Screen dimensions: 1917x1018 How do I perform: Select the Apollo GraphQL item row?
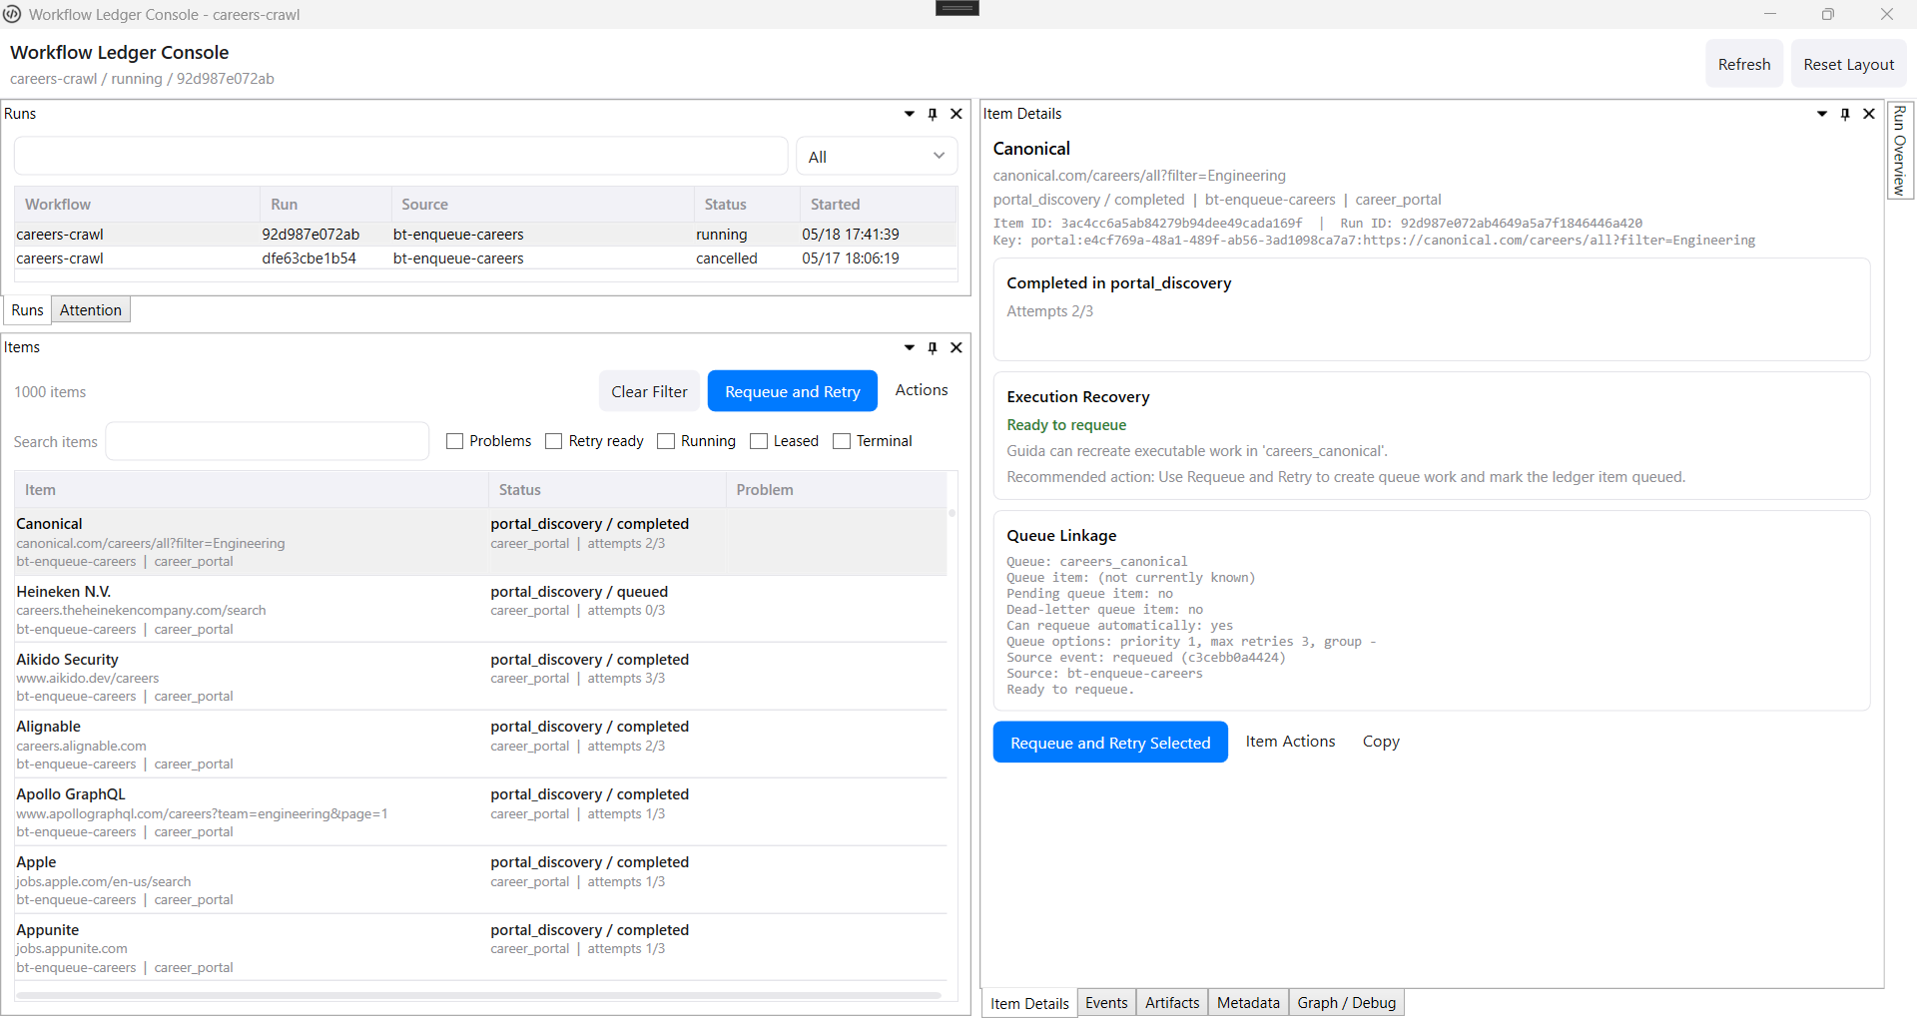click(480, 813)
